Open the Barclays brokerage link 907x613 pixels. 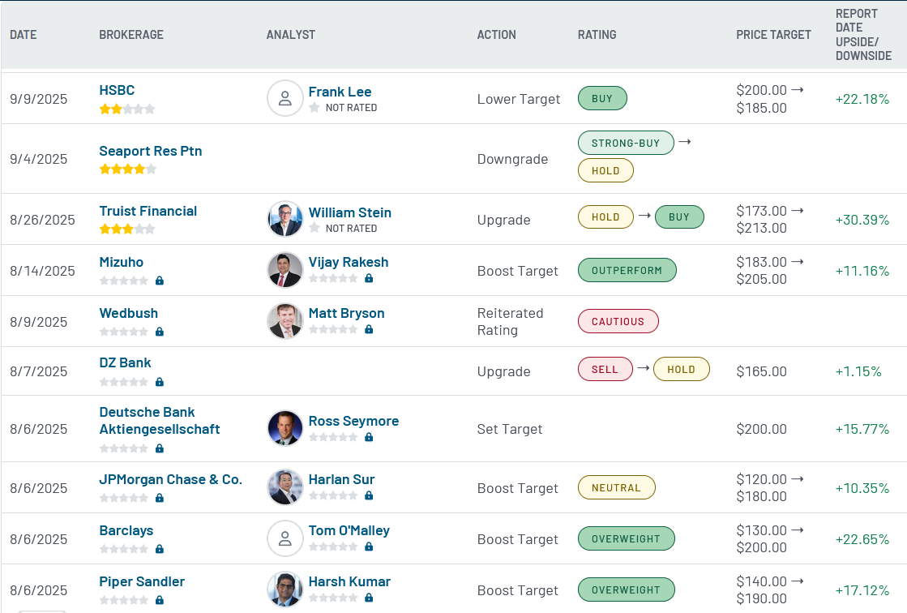click(x=126, y=531)
